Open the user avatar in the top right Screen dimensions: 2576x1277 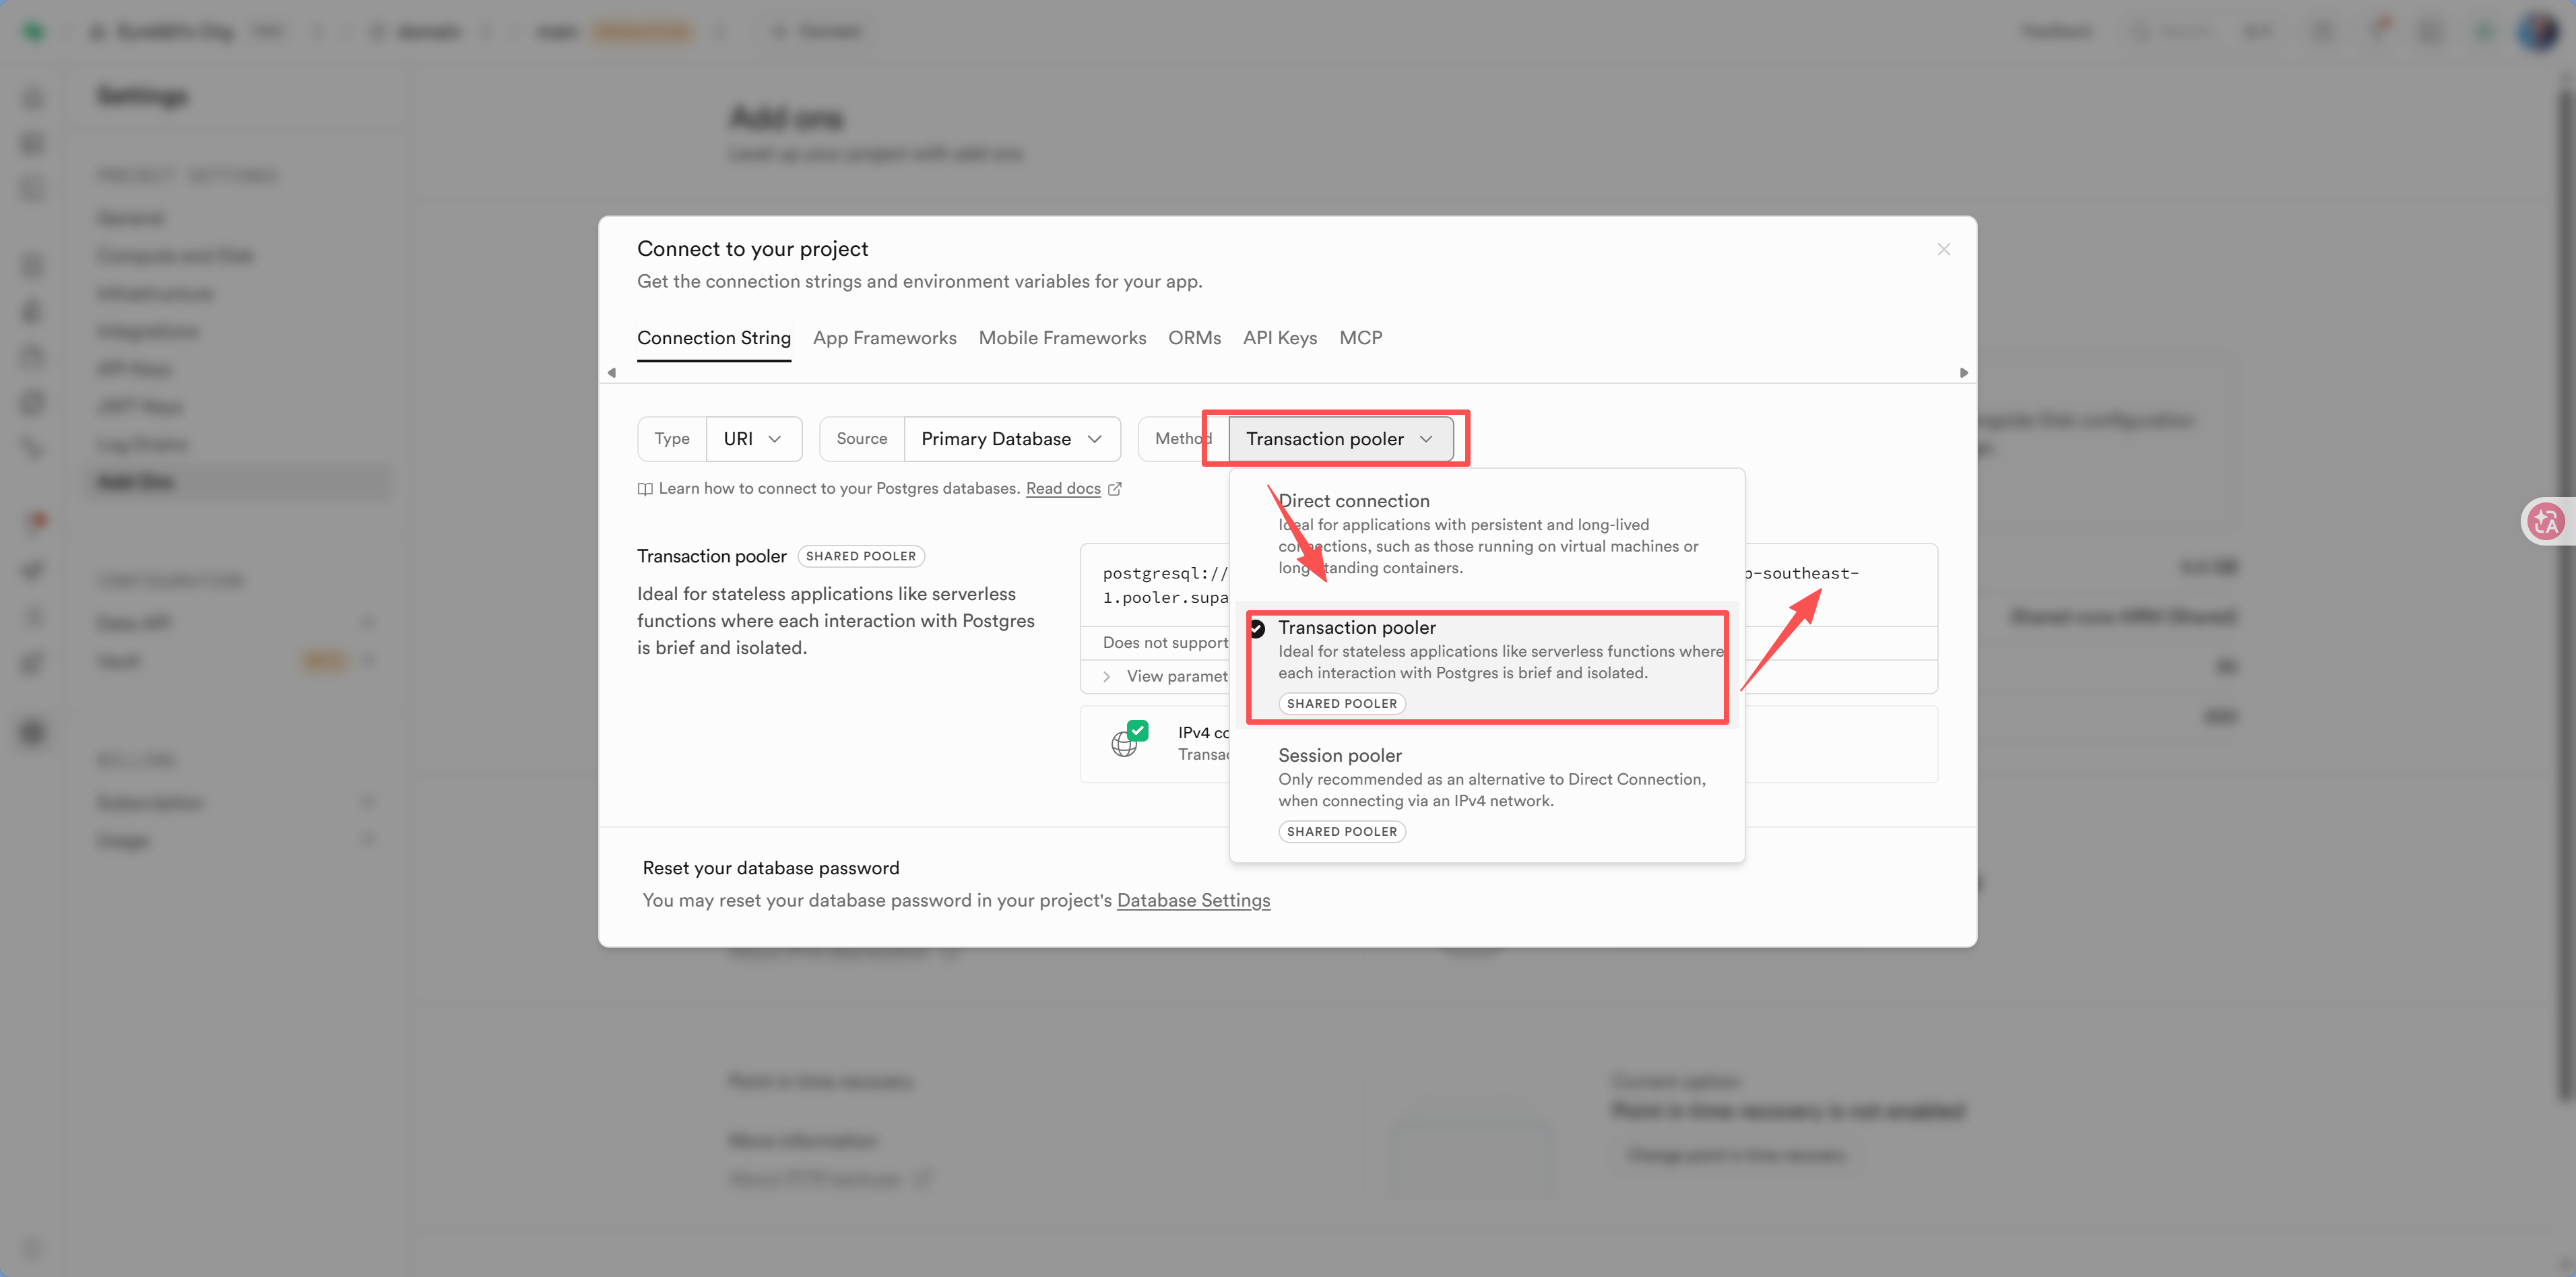[2537, 31]
